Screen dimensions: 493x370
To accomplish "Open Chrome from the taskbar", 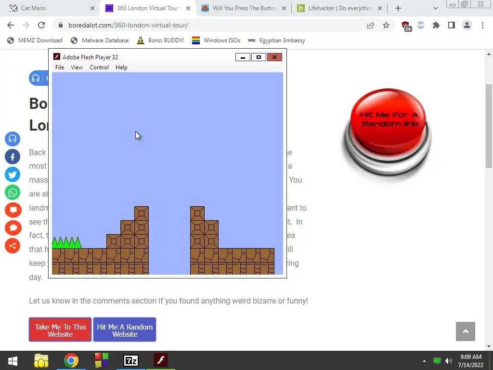I will [x=71, y=360].
